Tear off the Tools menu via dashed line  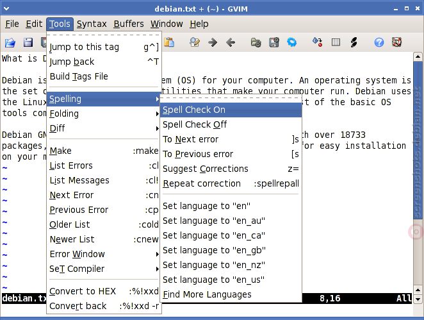104,35
